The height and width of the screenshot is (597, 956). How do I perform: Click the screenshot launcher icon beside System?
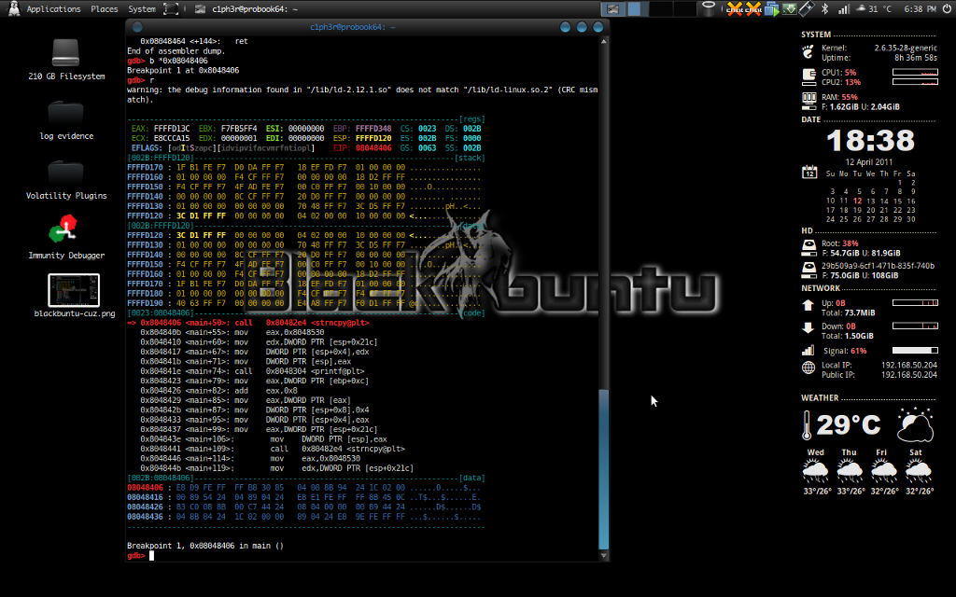click(172, 9)
